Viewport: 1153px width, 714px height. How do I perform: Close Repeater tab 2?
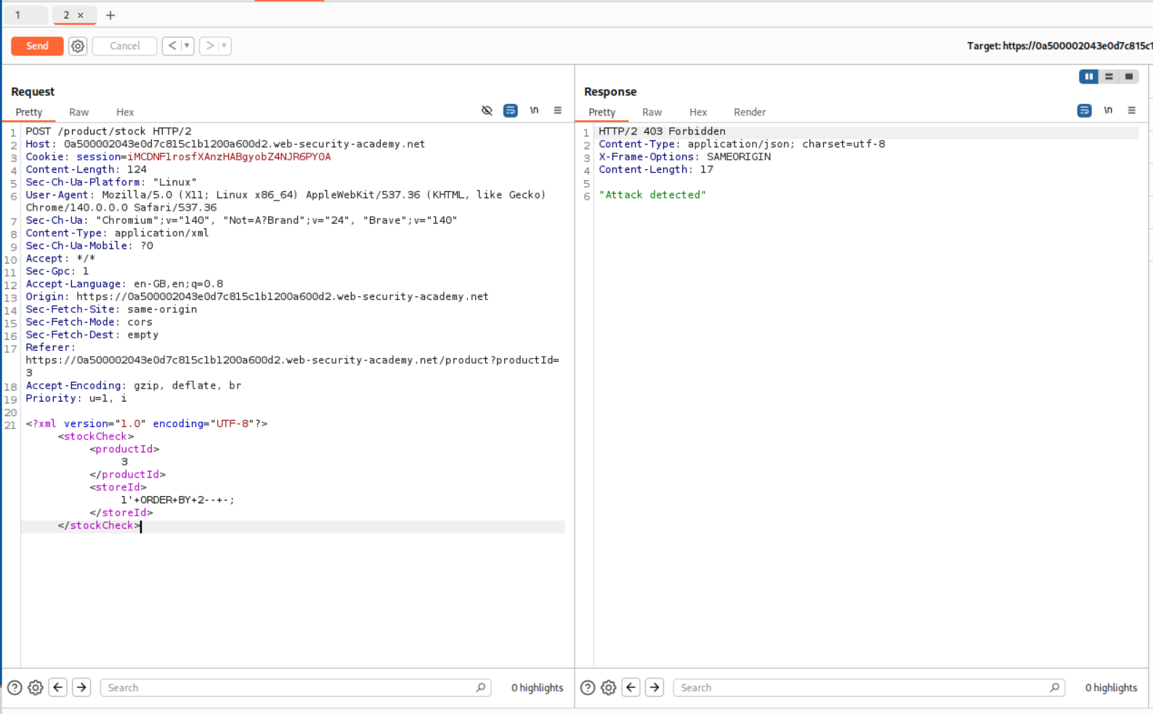(81, 15)
